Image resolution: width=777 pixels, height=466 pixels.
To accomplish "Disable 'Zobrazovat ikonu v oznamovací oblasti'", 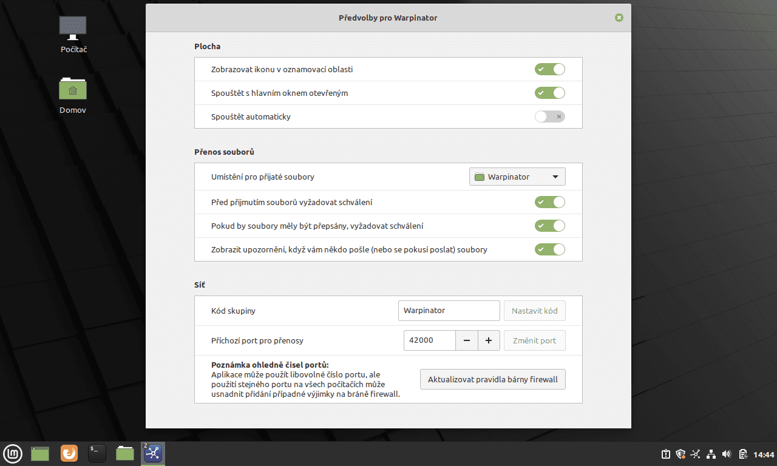I will pyautogui.click(x=549, y=69).
